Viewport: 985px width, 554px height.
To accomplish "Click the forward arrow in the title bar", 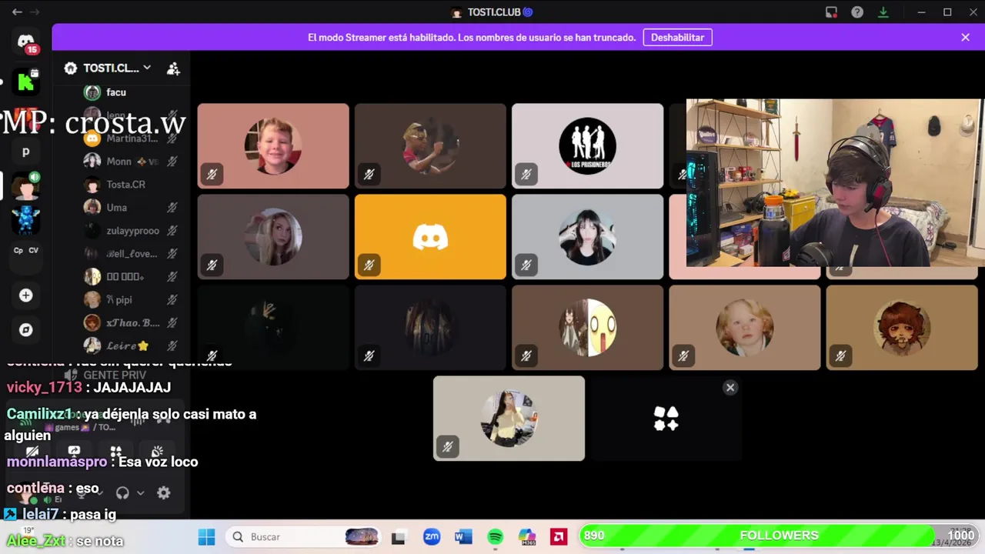I will click(35, 12).
